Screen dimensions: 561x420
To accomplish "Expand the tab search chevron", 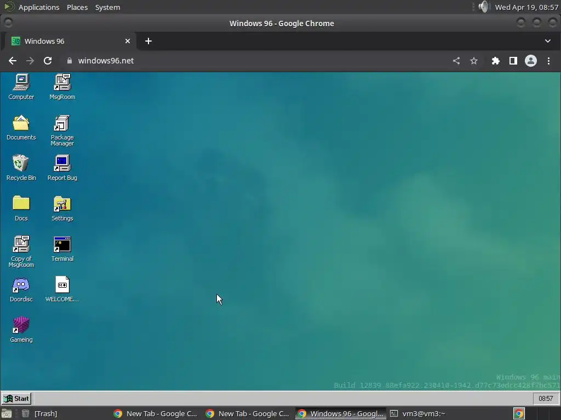I will click(548, 41).
